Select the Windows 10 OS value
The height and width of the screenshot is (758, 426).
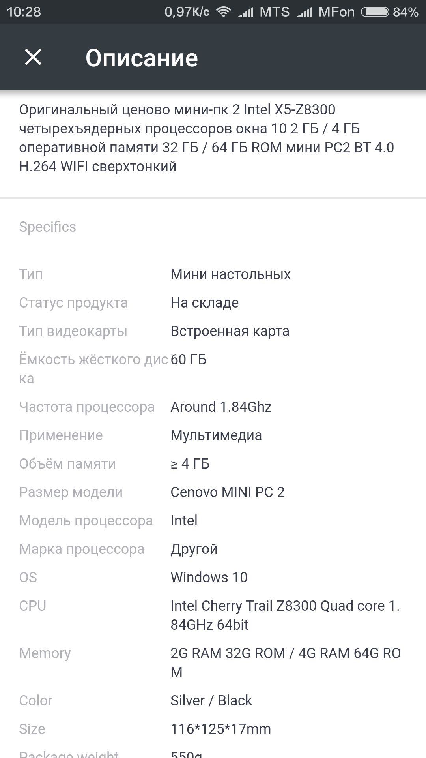coord(209,577)
